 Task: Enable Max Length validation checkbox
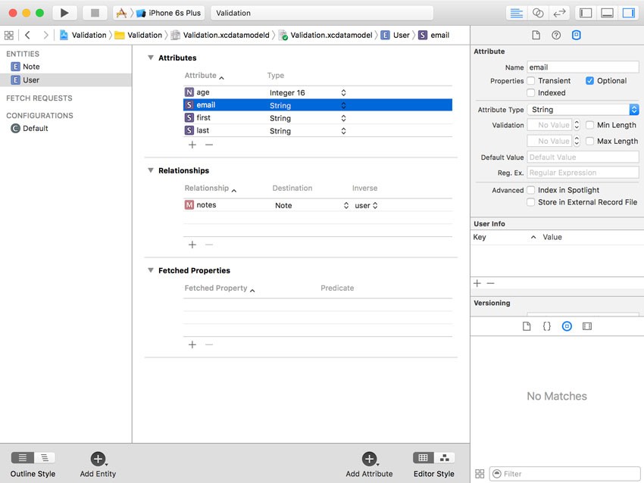click(x=589, y=141)
